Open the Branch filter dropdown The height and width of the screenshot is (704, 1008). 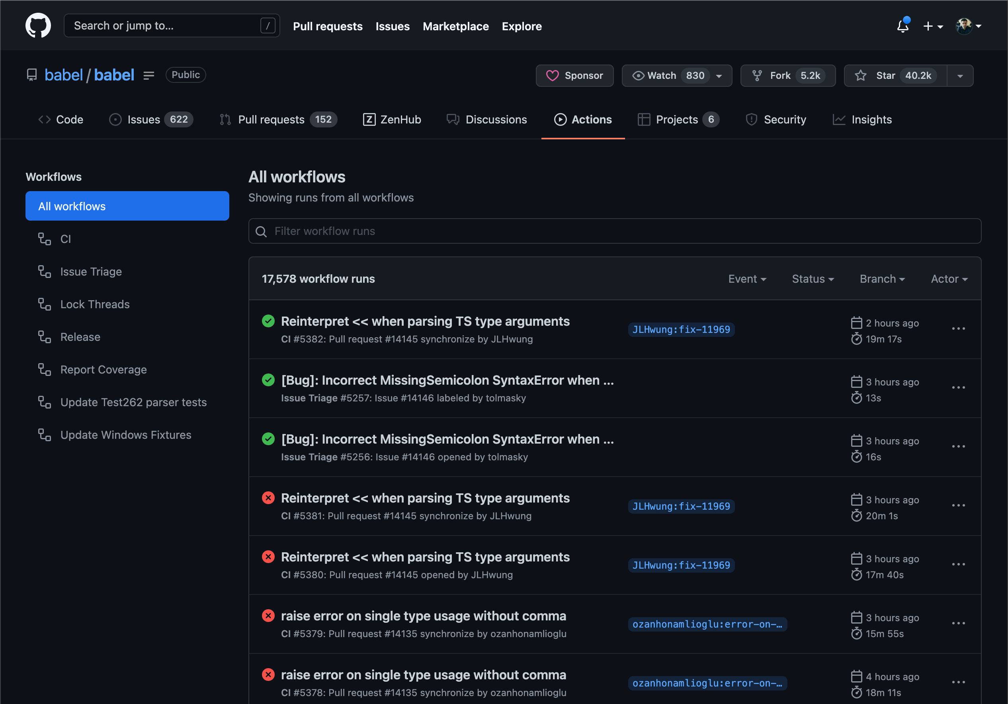coord(882,279)
